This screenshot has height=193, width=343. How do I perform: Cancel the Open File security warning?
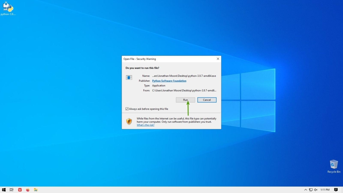[207, 100]
